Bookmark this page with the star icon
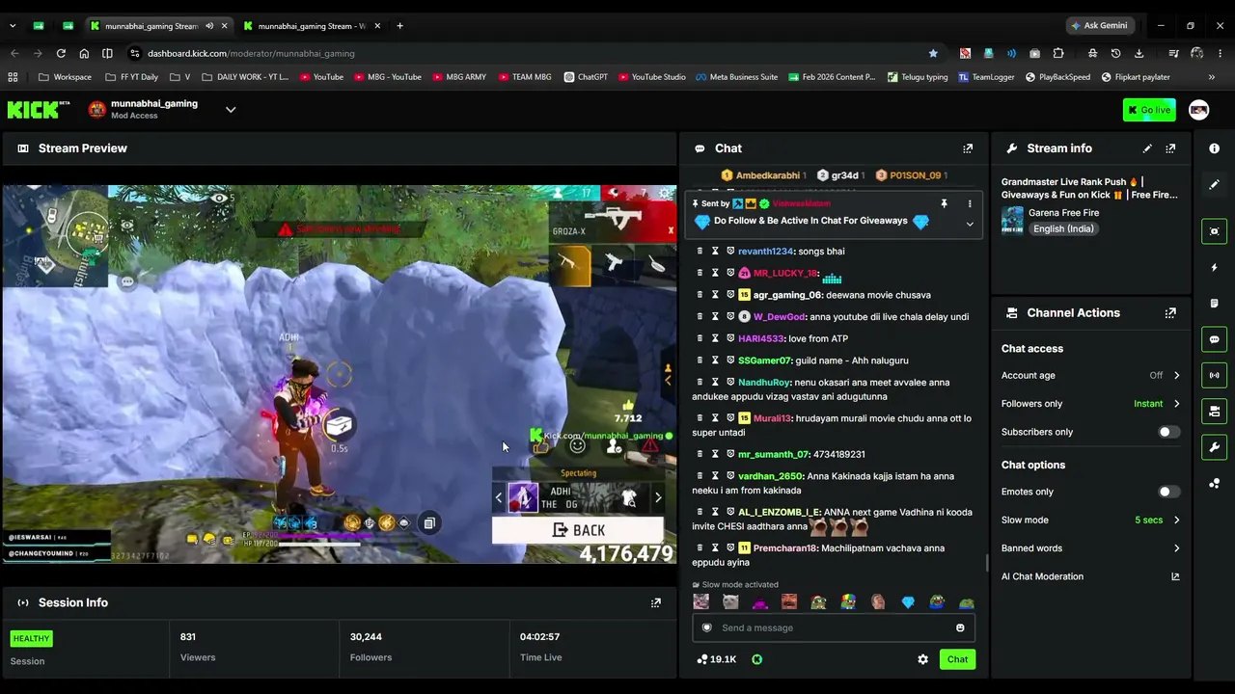Screen dimensions: 1235x694 pos(933,53)
